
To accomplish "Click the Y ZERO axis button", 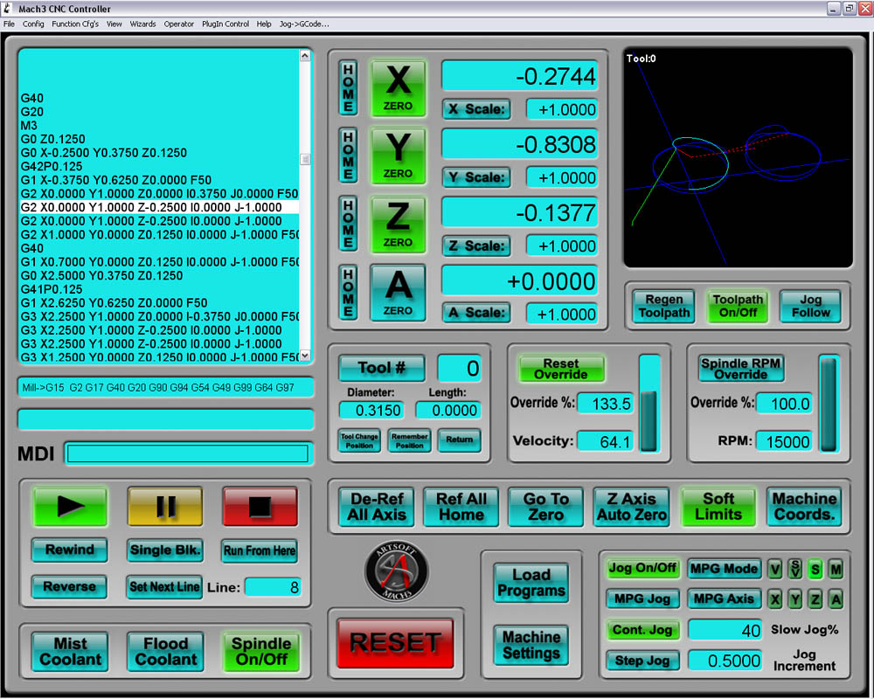I will click(x=398, y=156).
